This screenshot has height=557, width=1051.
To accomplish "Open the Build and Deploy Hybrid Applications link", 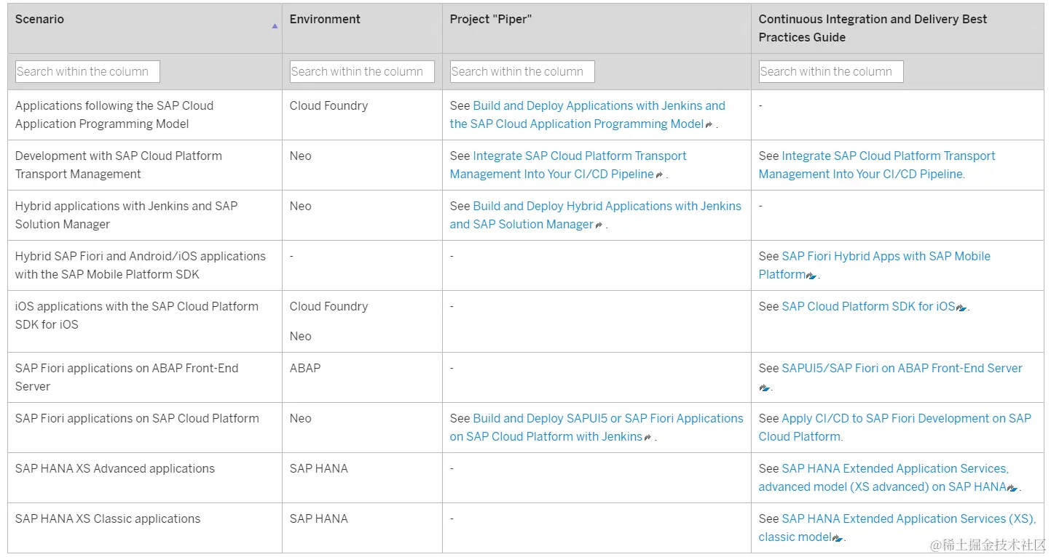I will tap(607, 207).
